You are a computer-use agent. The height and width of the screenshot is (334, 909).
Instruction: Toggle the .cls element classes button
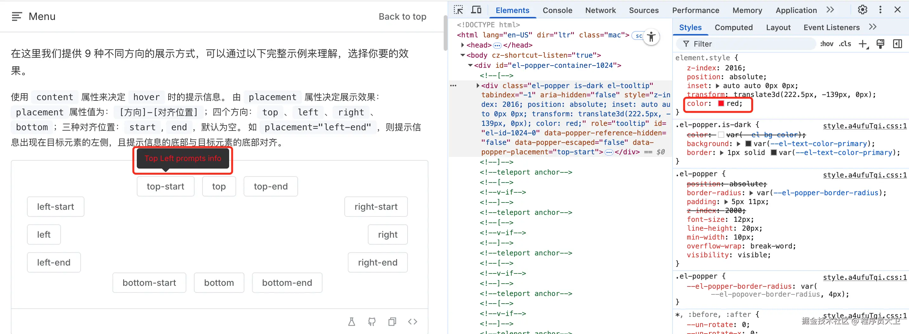point(845,44)
